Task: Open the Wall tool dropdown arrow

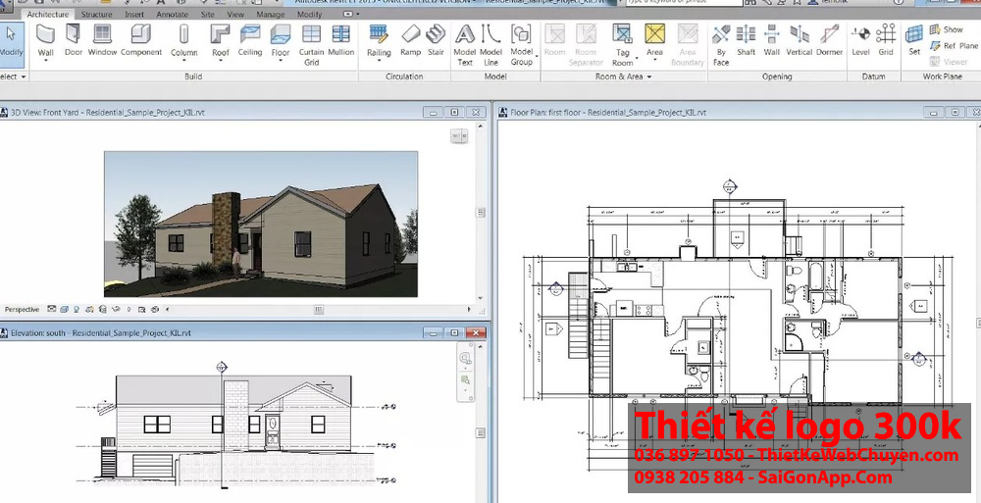Action: (x=45, y=62)
